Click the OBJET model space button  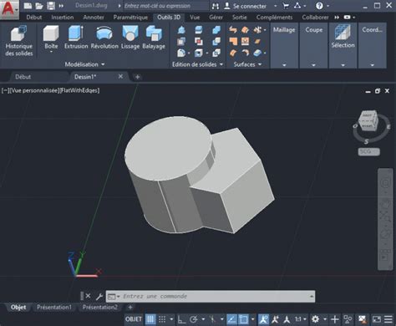click(x=134, y=319)
